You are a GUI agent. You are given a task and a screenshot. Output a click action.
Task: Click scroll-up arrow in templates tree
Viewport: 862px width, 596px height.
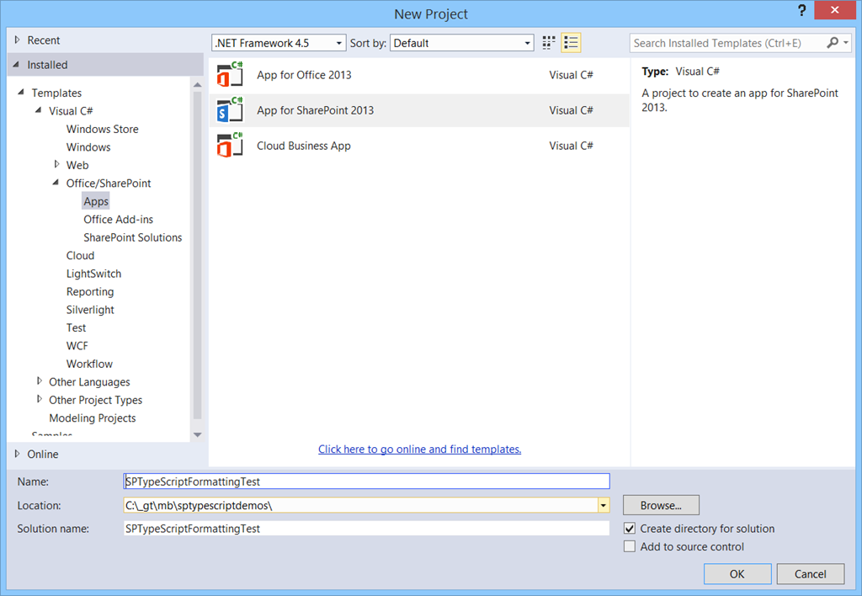click(197, 85)
